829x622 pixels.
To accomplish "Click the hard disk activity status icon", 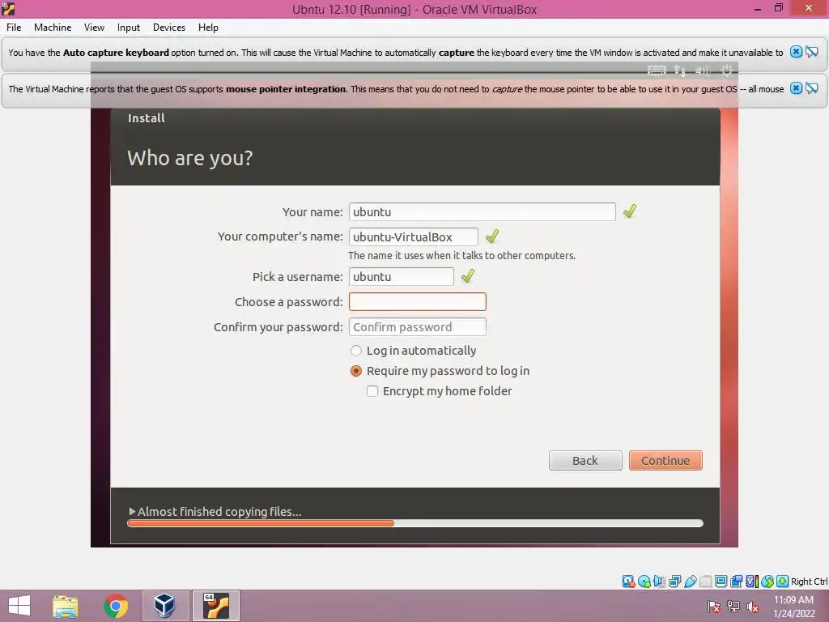I will (628, 582).
